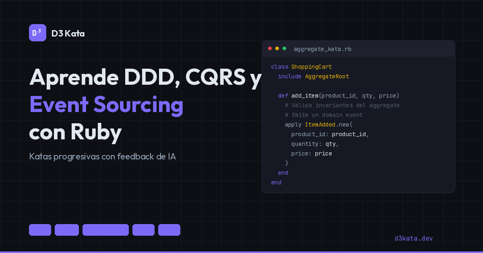
Task: Click the D3 logo badge
Action: [37, 33]
